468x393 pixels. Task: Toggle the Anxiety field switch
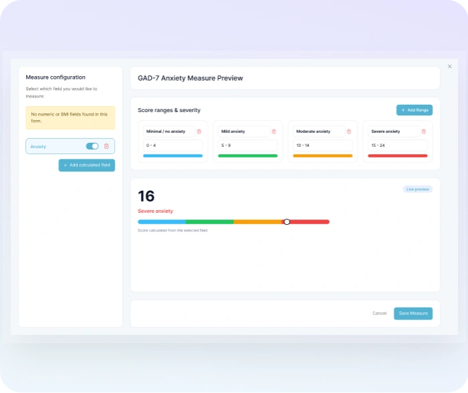92,146
